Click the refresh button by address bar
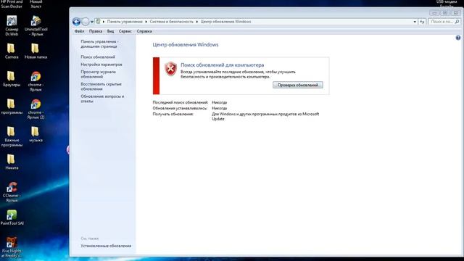Image resolution: width=464 pixels, height=261 pixels. [422, 22]
